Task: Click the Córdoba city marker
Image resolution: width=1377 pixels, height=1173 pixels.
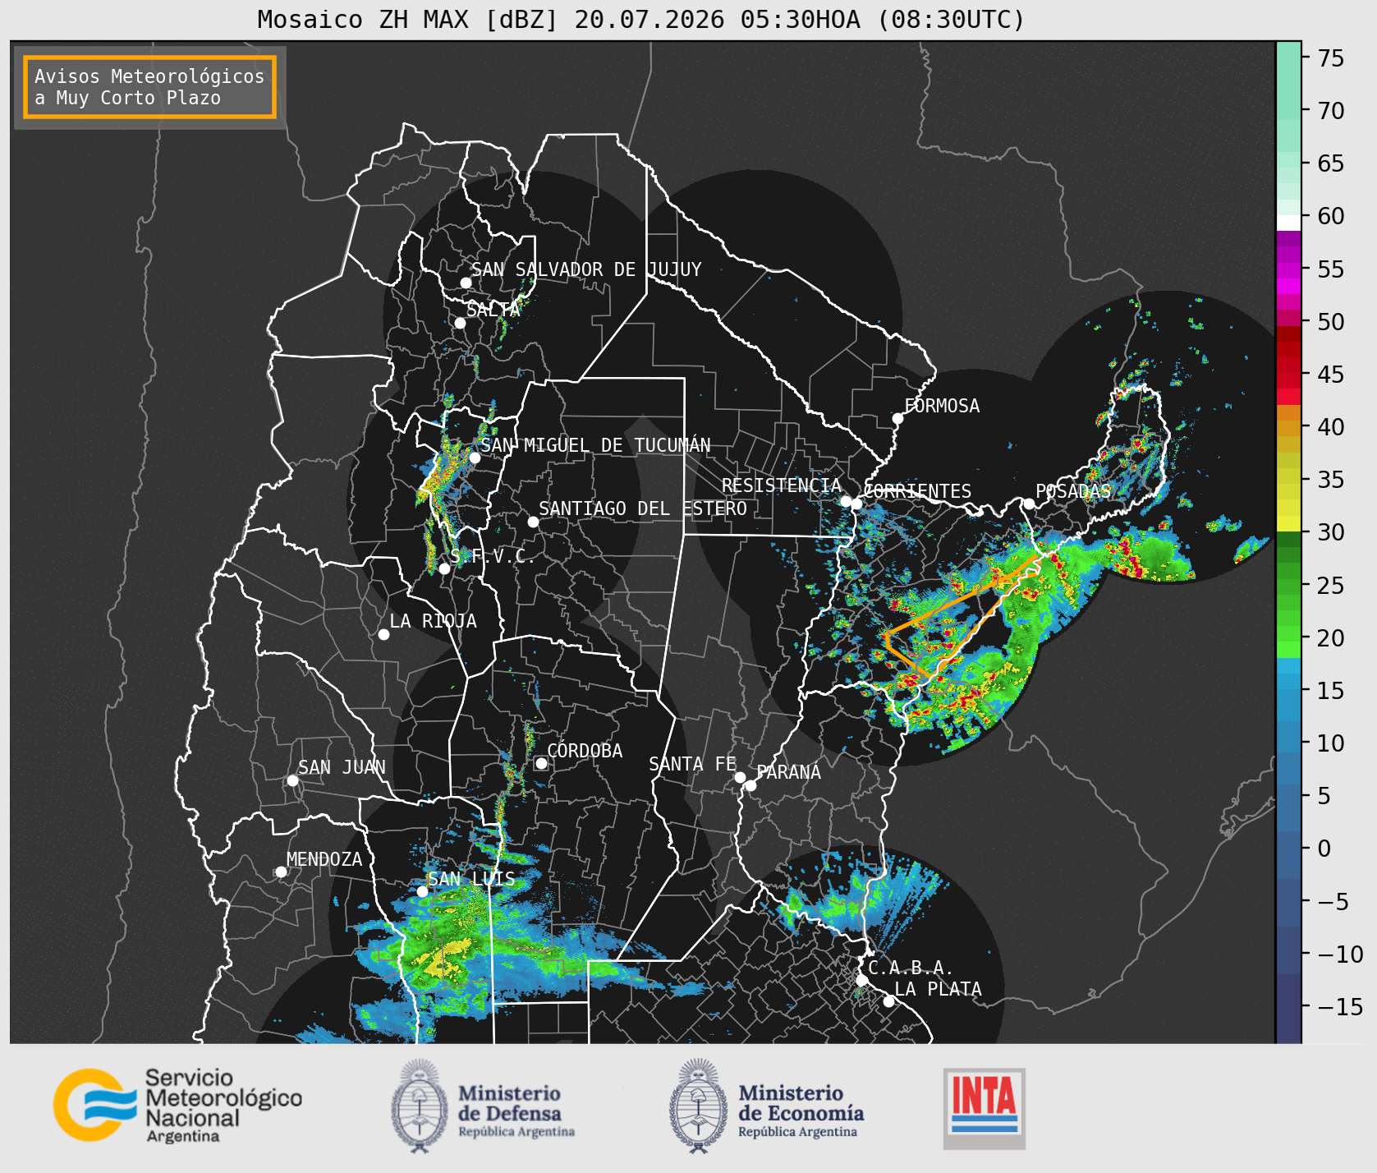Action: (x=541, y=763)
